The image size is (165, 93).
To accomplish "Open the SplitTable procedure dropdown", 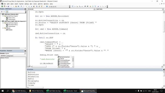I will [163, 9].
